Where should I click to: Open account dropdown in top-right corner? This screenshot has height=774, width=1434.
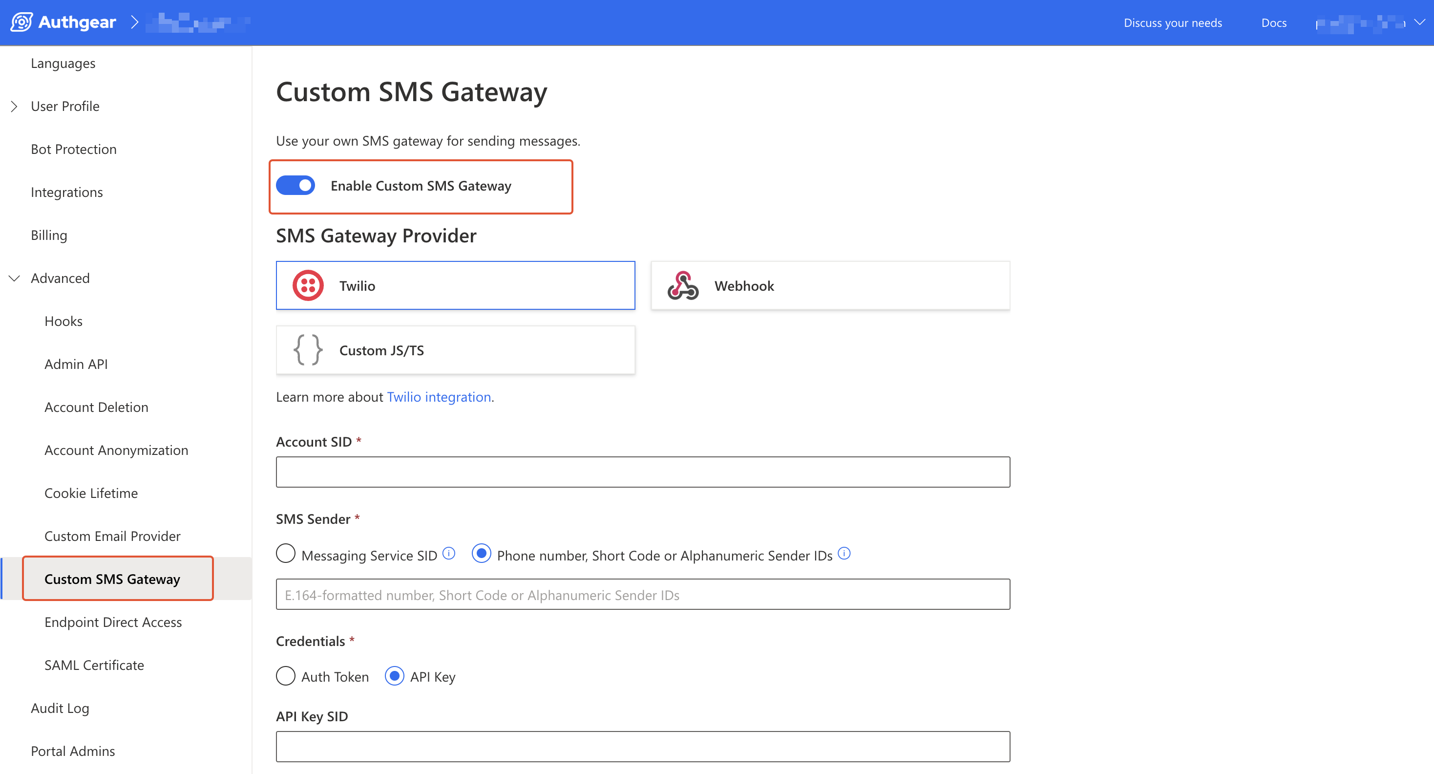tap(1419, 22)
